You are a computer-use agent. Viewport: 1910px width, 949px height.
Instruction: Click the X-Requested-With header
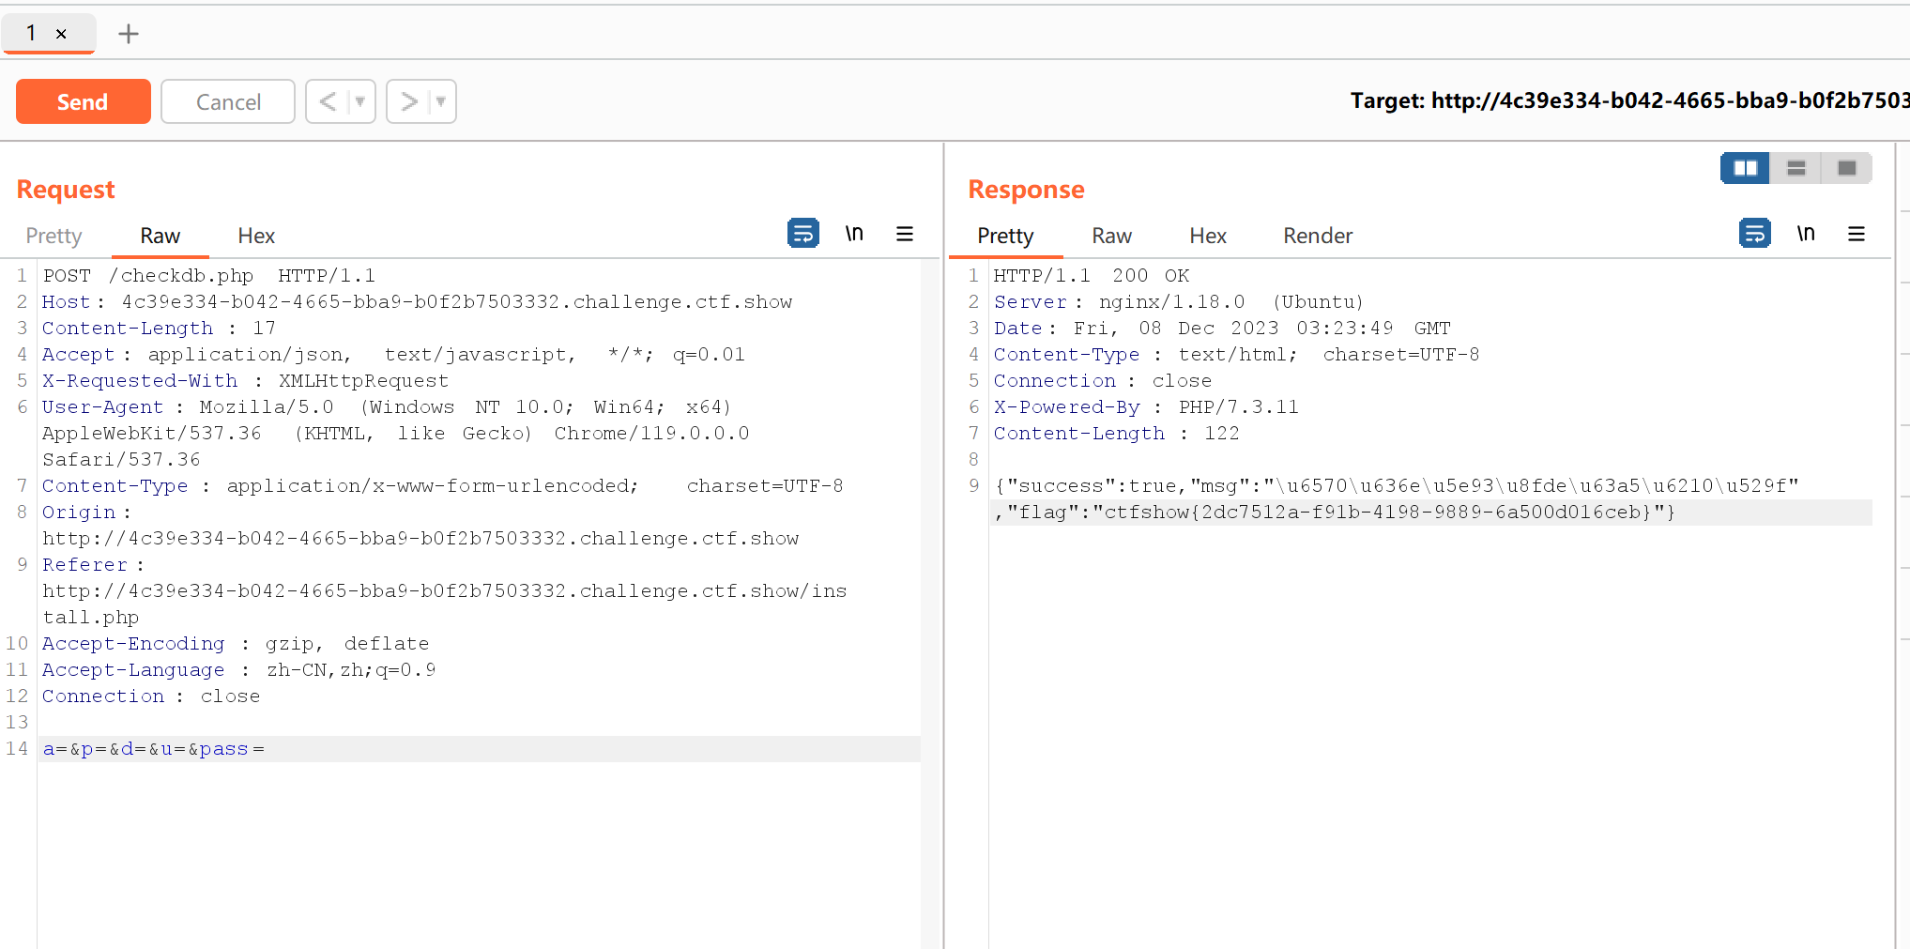246,381
